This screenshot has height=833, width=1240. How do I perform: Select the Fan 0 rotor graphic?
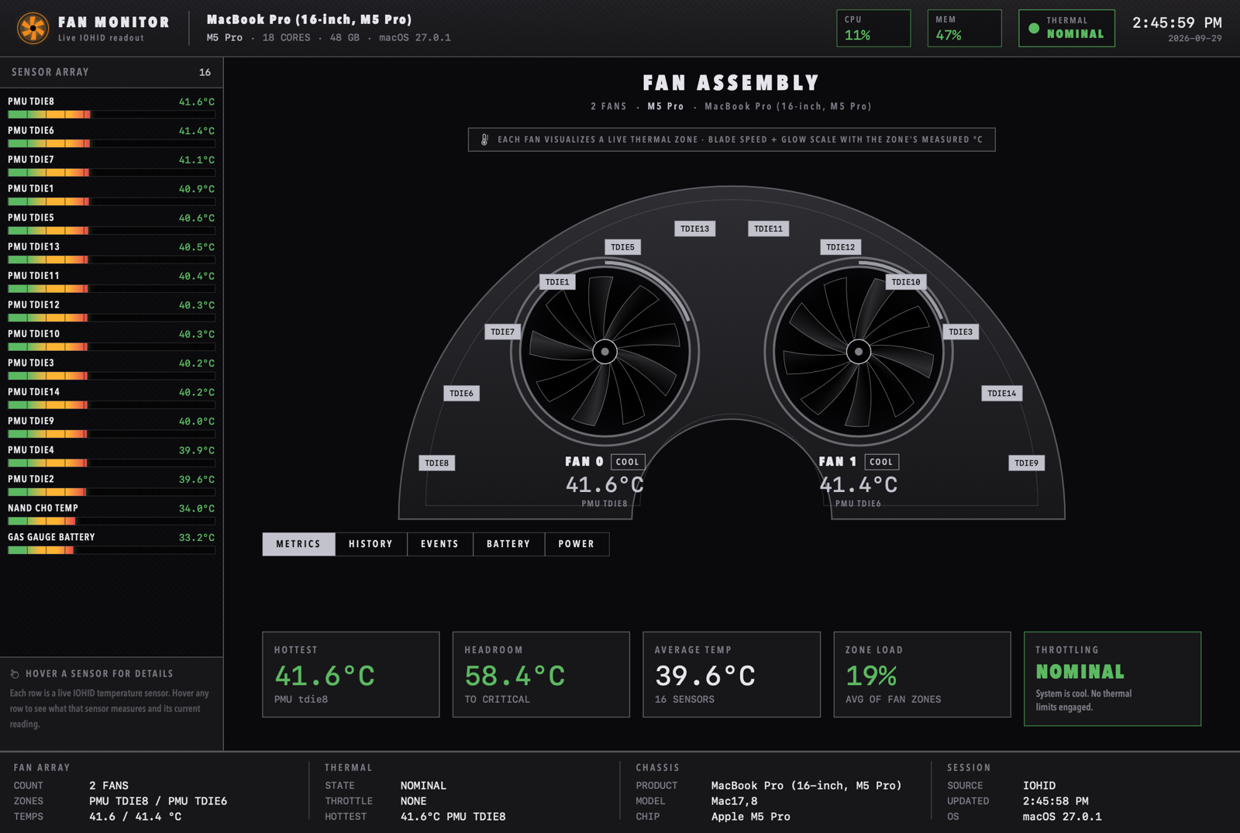pos(604,352)
